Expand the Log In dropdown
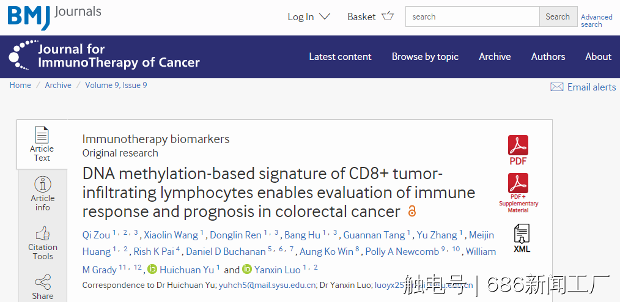 [309, 17]
